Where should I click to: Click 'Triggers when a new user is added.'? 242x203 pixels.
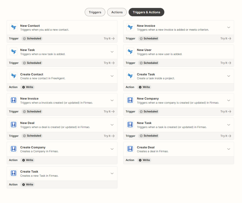(x=160, y=54)
